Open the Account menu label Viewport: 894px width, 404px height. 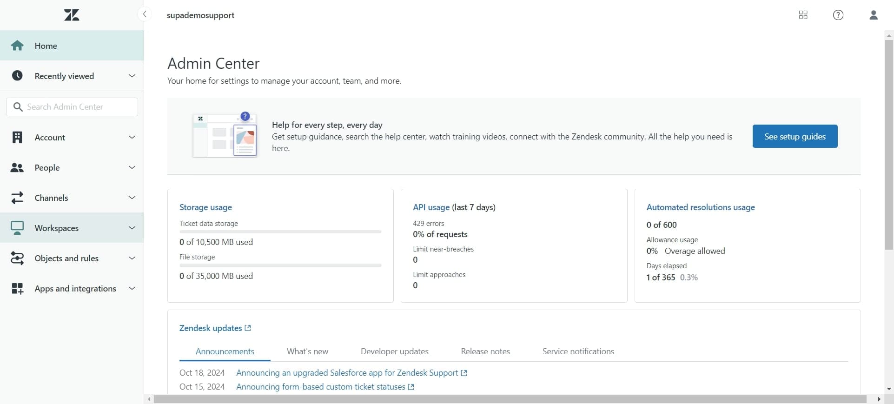(x=50, y=137)
